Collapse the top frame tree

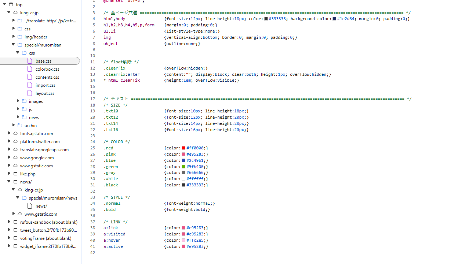tap(4, 4)
